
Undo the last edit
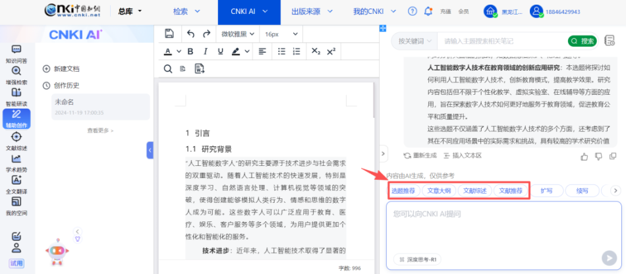[191, 34]
